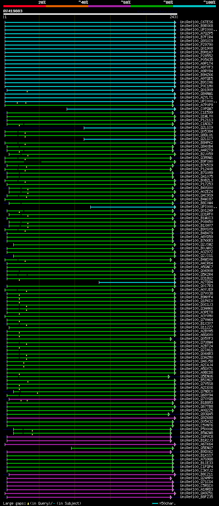Image resolution: width=219 pixels, height=506 pixels.
Task: Click the orange ~40% identity legend segment
Action: (x=67, y=6)
